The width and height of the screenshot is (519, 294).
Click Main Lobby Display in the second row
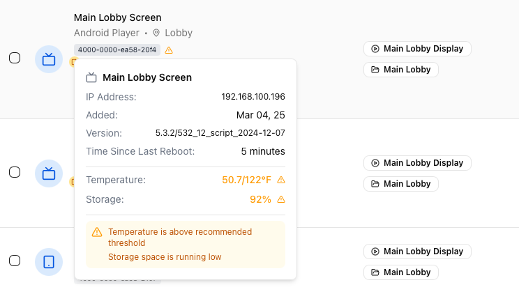tap(417, 163)
